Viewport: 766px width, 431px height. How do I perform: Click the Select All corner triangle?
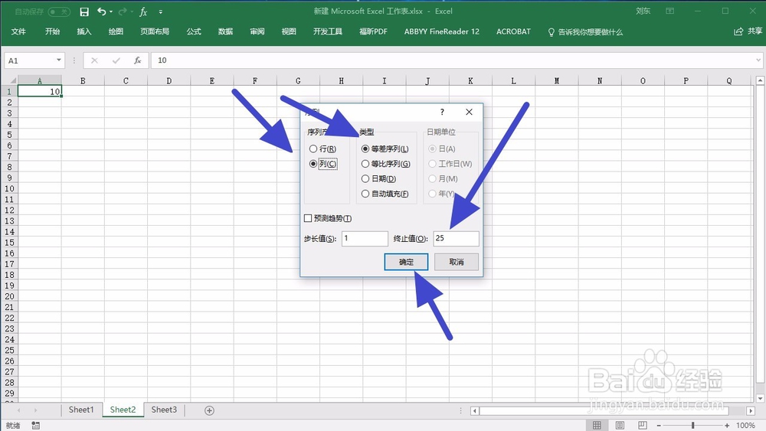point(13,80)
